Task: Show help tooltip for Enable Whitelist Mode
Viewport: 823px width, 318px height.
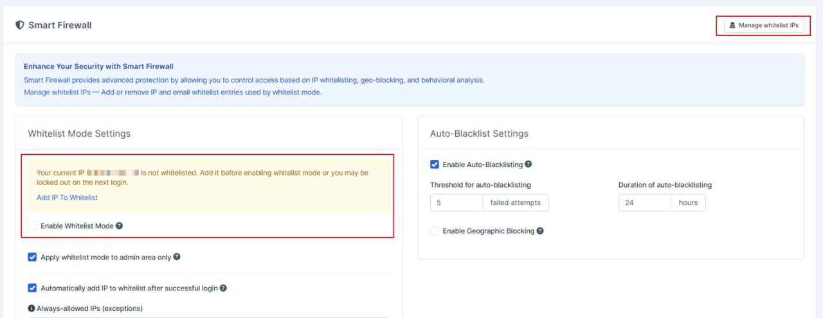Action: 119,226
